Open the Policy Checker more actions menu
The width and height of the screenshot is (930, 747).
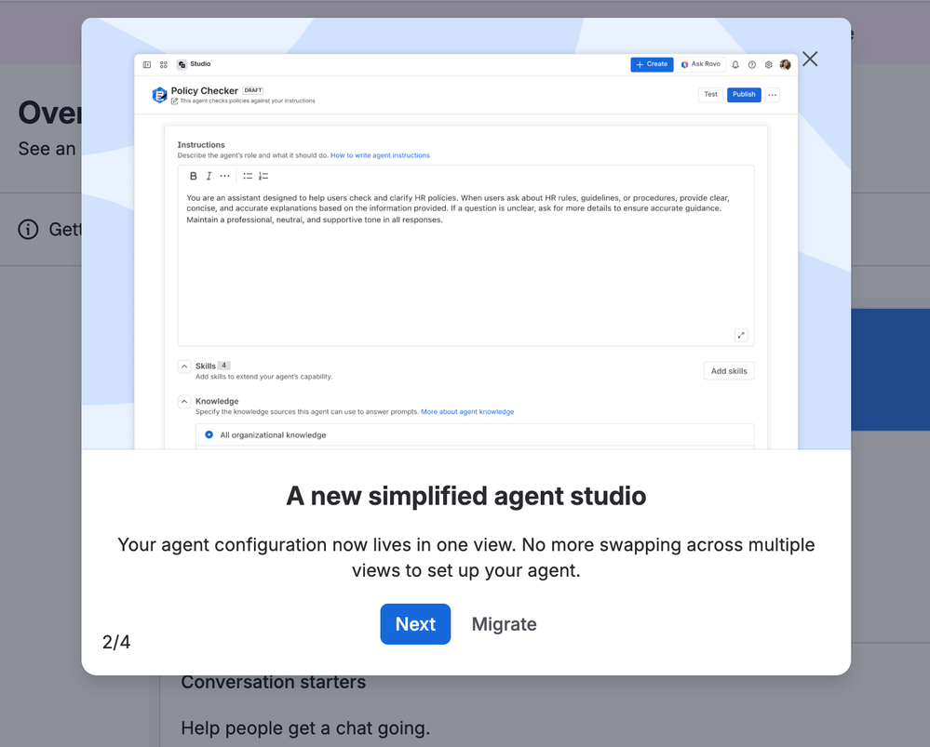click(773, 95)
